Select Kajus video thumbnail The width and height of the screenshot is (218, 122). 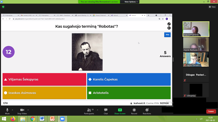pyautogui.click(x=196, y=59)
